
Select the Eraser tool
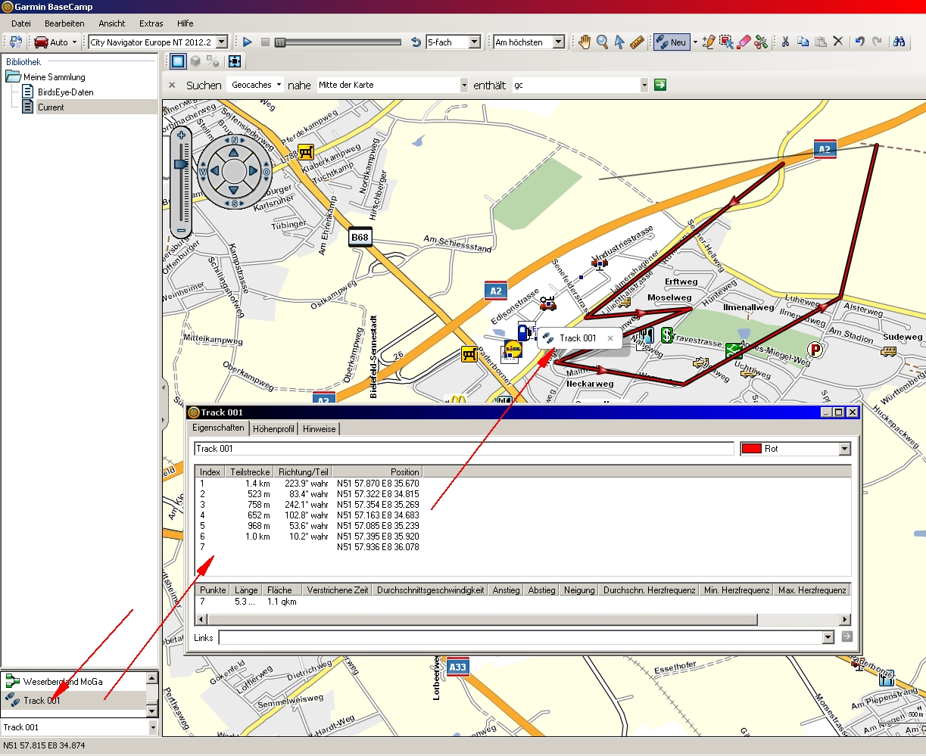tap(744, 42)
